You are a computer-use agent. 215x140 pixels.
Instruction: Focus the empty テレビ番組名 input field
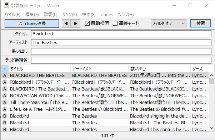click(x=121, y=60)
